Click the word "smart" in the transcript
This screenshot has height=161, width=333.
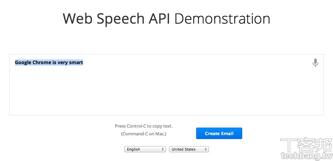coord(76,62)
